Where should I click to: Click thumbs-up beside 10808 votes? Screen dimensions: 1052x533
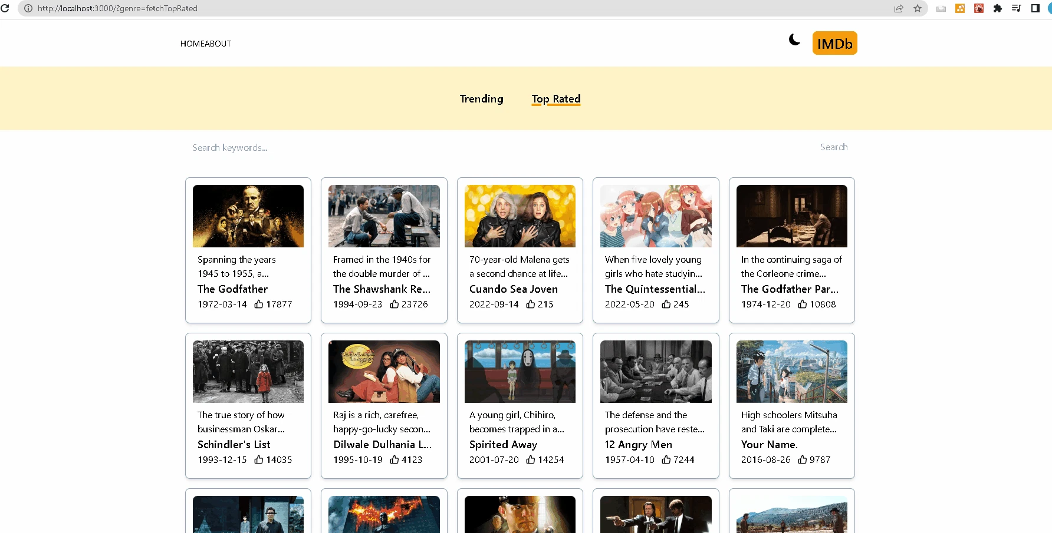[803, 304]
